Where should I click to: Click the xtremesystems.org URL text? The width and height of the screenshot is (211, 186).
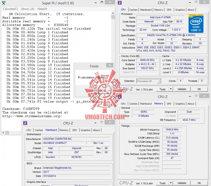(32, 116)
